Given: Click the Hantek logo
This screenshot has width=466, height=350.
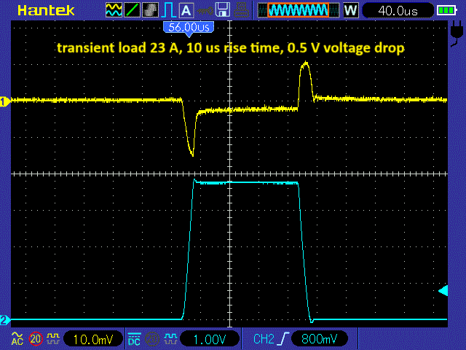Looking at the screenshot, I should tap(46, 11).
